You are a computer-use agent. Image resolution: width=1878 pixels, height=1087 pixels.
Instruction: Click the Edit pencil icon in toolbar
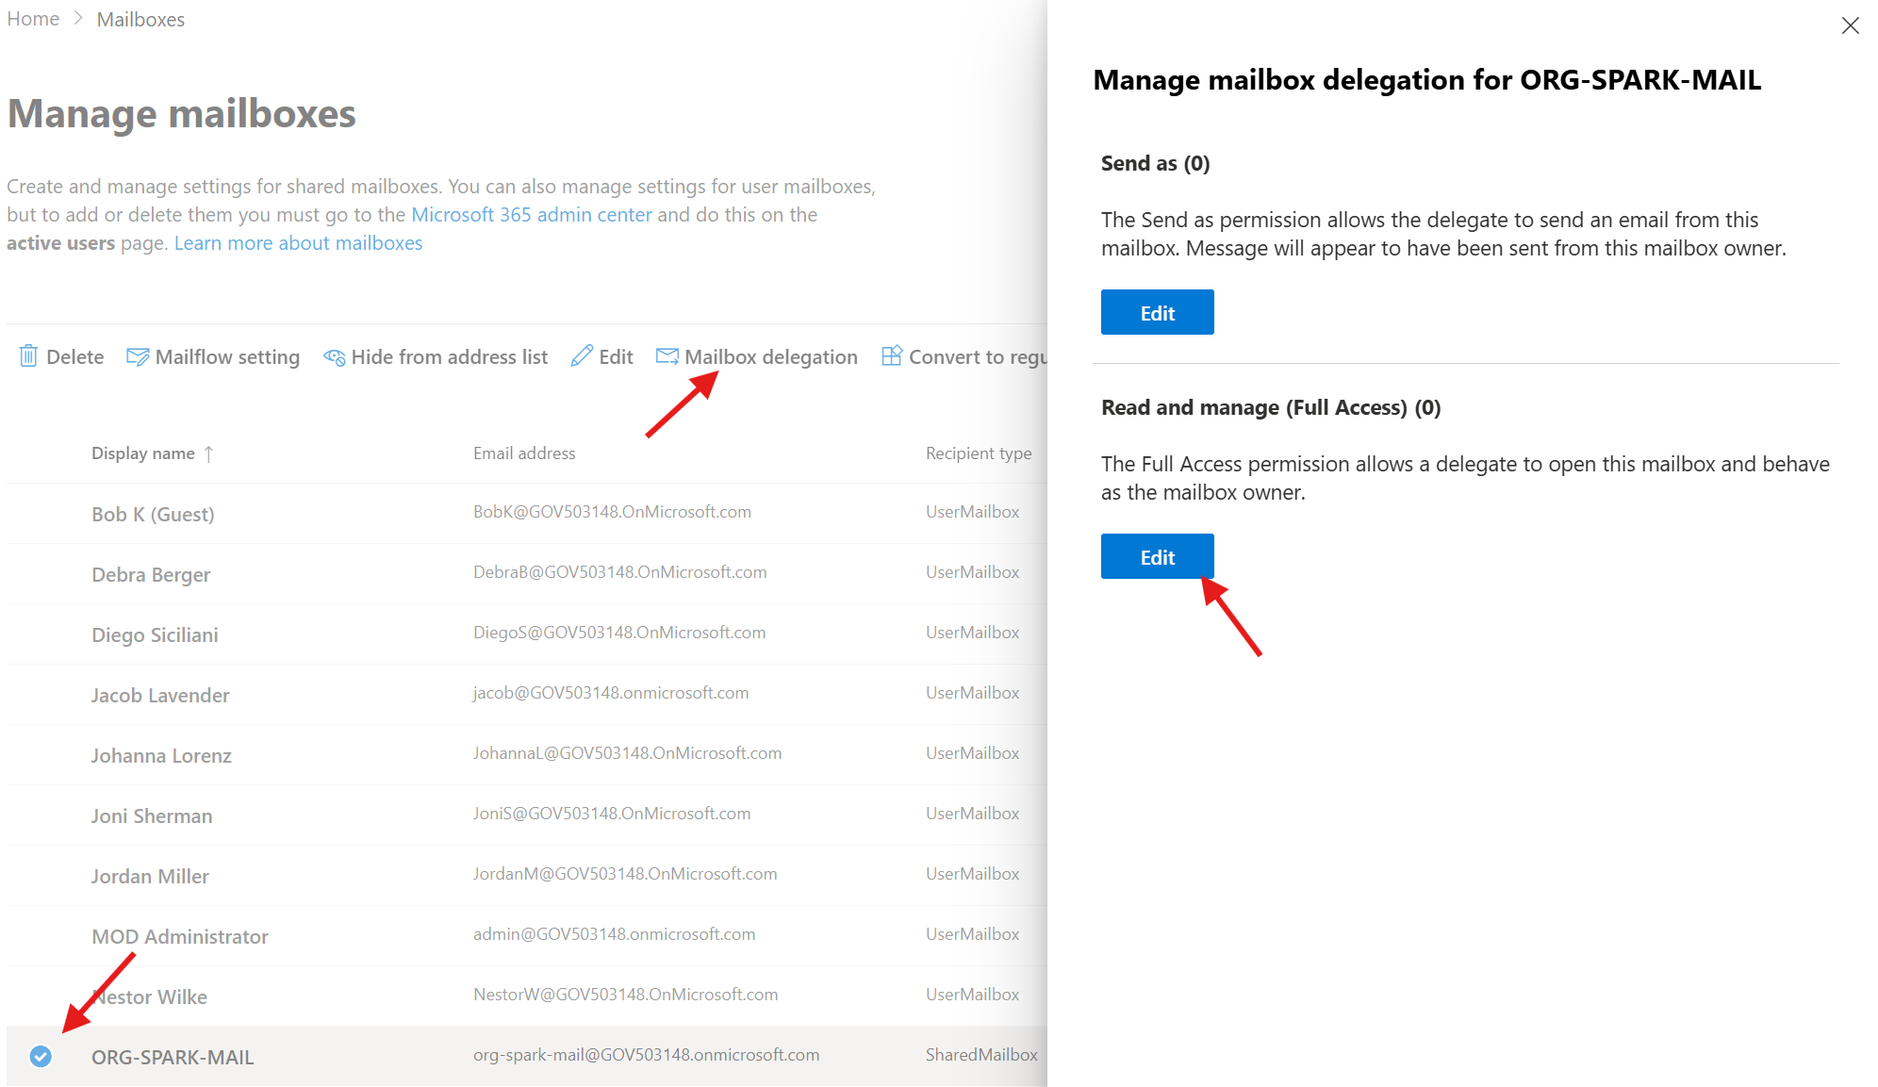pyautogui.click(x=582, y=355)
